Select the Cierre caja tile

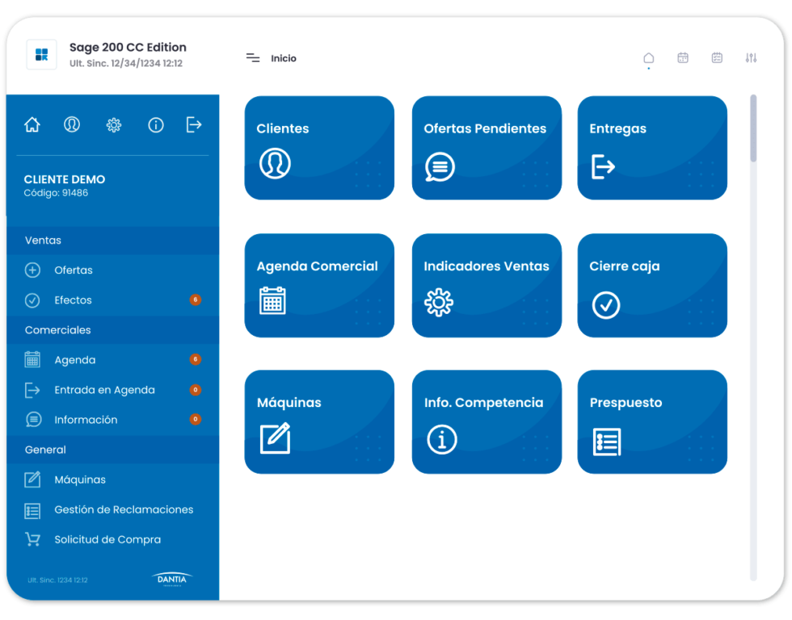point(652,285)
